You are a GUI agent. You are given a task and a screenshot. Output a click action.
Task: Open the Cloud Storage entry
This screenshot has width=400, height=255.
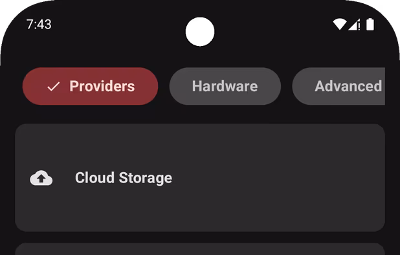coord(200,178)
